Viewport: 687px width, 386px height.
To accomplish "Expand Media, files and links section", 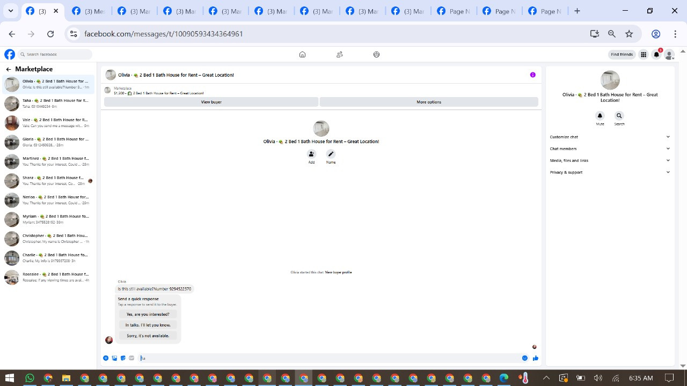I will (610, 160).
